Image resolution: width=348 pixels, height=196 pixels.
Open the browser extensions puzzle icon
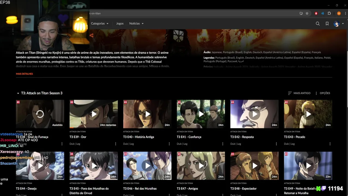pos(329,13)
